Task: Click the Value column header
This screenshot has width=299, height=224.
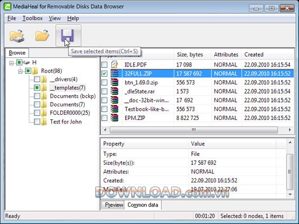Action: pos(232,144)
